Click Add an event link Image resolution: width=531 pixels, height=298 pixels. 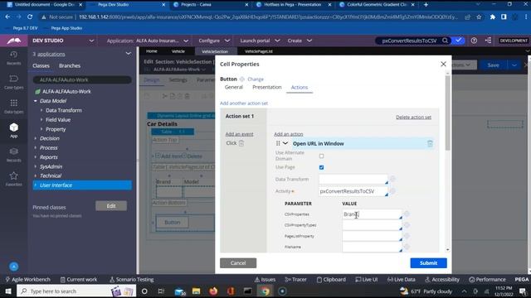tap(240, 134)
